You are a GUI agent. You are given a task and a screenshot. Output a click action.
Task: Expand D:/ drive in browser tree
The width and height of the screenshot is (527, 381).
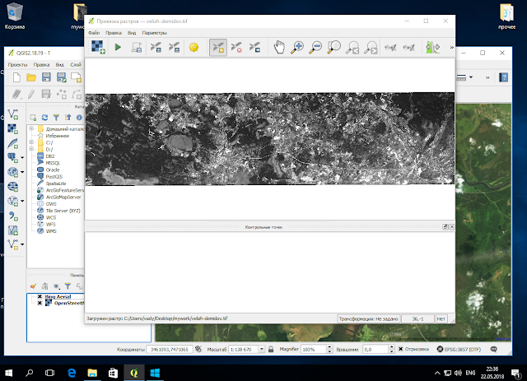[x=31, y=149]
